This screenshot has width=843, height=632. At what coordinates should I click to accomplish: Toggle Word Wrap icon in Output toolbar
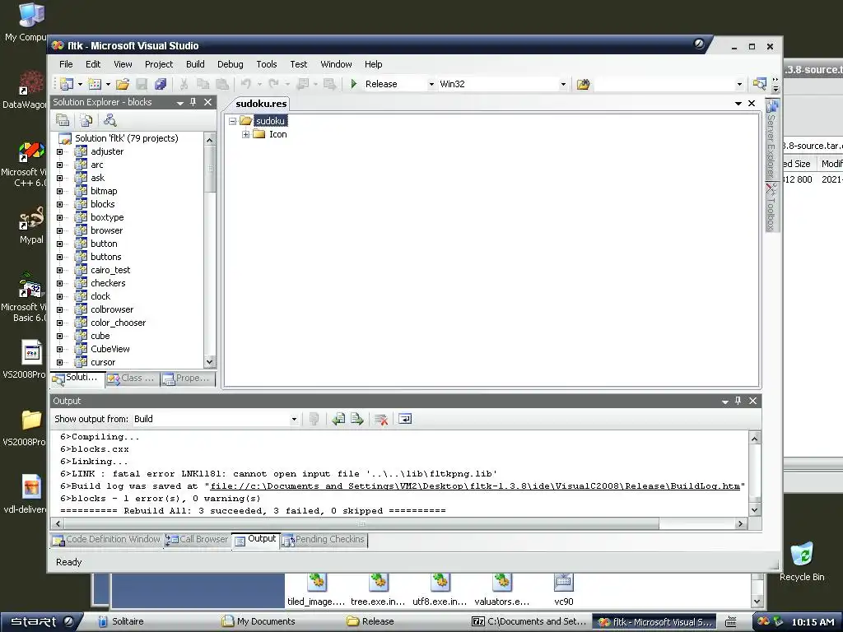coord(405,419)
